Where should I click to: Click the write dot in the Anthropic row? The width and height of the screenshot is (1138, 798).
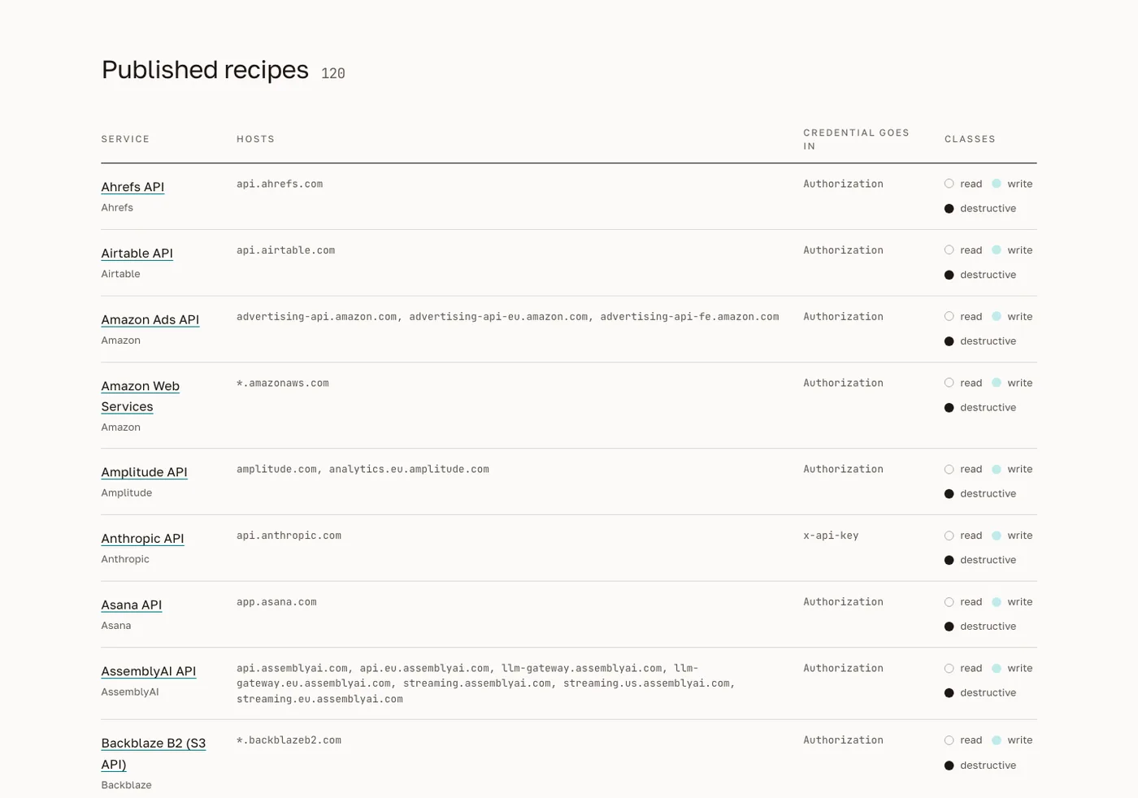click(997, 536)
